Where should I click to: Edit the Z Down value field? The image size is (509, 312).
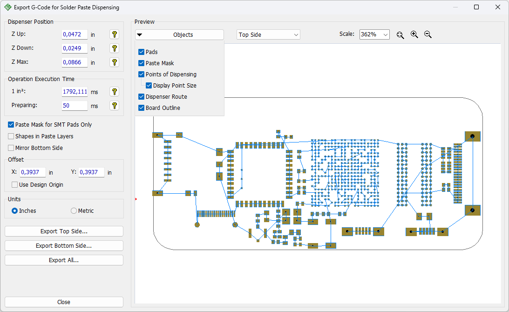(x=75, y=48)
